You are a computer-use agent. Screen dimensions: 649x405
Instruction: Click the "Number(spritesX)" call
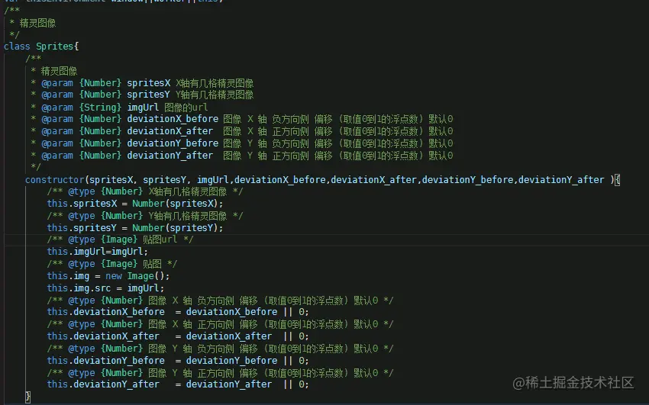176,204
